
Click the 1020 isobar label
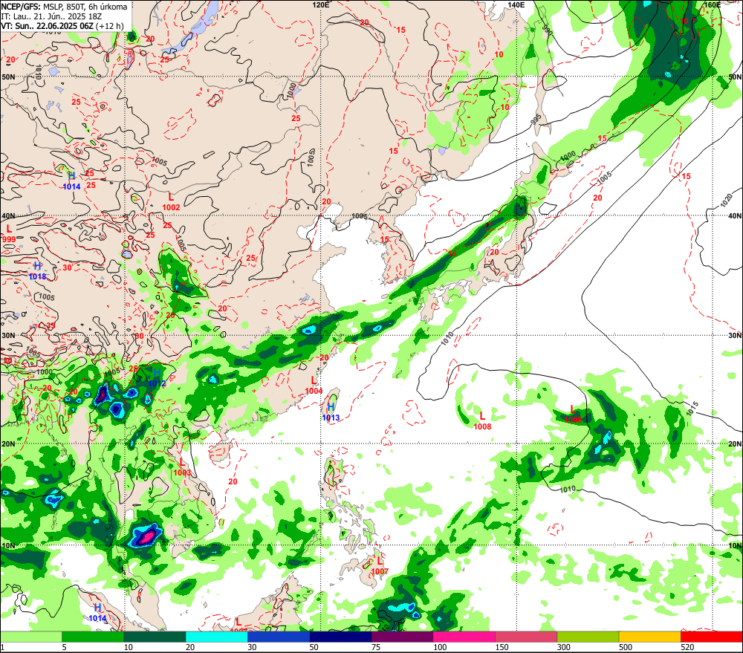pyautogui.click(x=726, y=201)
